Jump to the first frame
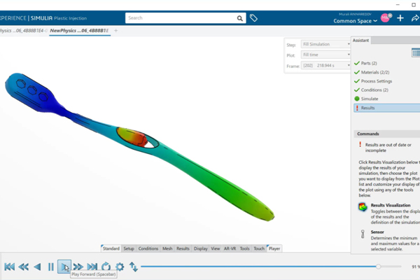 (10, 267)
